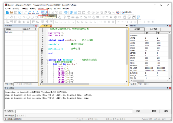173x123 pixels.
Task: Switch to the 组态视图 tab
Action: pyautogui.click(x=28, y=84)
